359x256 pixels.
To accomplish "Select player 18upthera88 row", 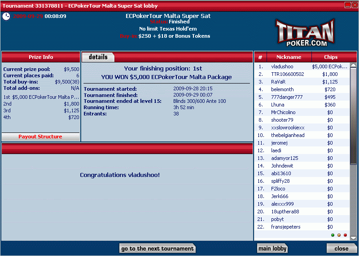I will (x=302, y=212).
